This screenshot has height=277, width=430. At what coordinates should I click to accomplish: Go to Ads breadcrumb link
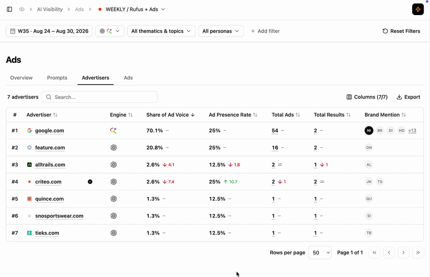pyautogui.click(x=79, y=9)
